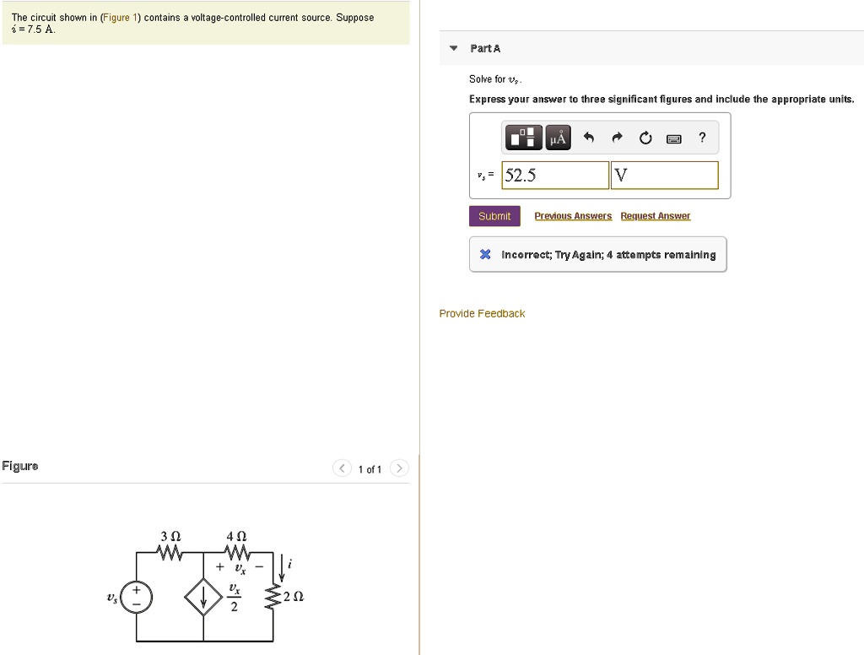The height and width of the screenshot is (655, 864).
Task: Click the redo arrow in the answer toolbar
Action: pyautogui.click(x=617, y=137)
